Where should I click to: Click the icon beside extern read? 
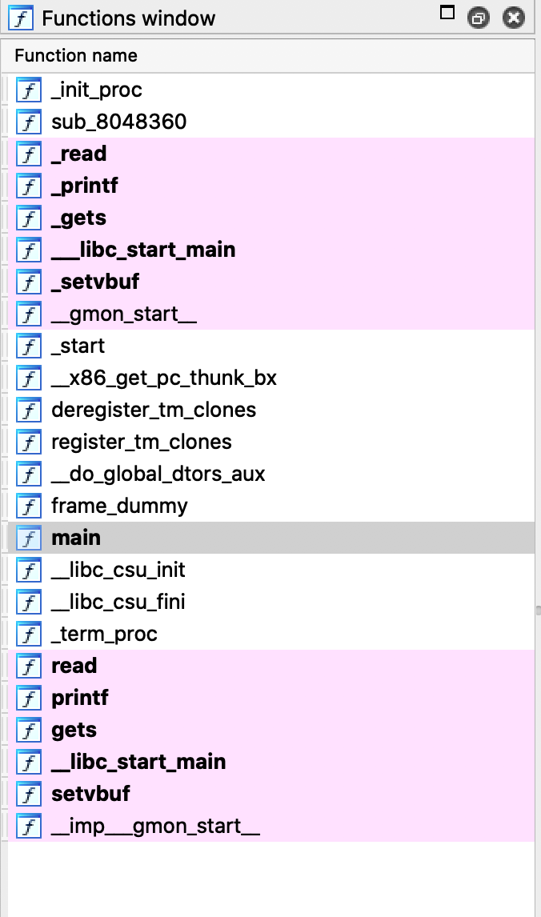(x=29, y=666)
